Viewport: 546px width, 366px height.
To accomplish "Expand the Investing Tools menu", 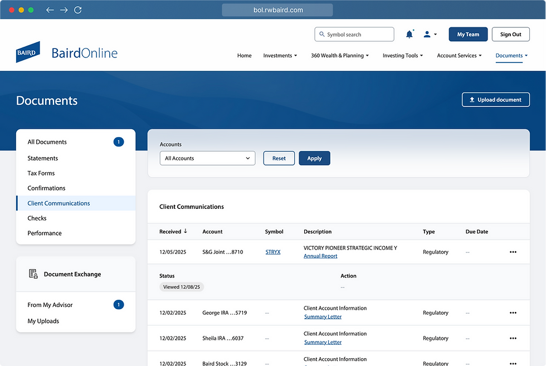I will point(403,55).
